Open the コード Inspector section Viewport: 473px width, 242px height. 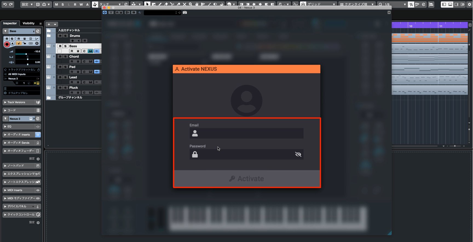(x=19, y=110)
